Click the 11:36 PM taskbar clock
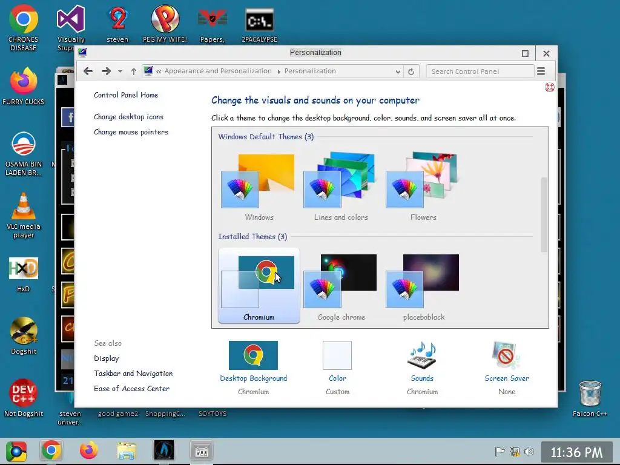This screenshot has width=620, height=465. [576, 452]
